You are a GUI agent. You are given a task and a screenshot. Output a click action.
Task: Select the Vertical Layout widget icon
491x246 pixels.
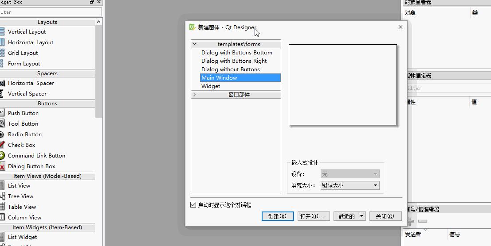click(x=2, y=31)
